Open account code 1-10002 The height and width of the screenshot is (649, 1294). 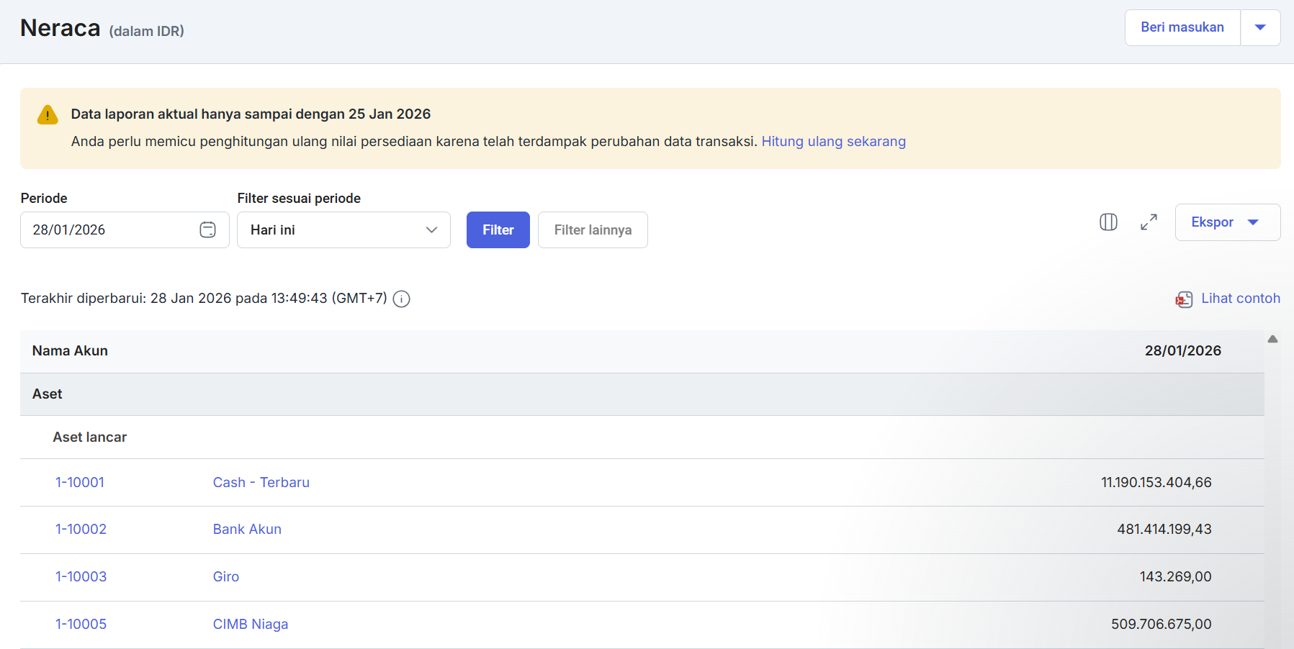[x=81, y=530]
